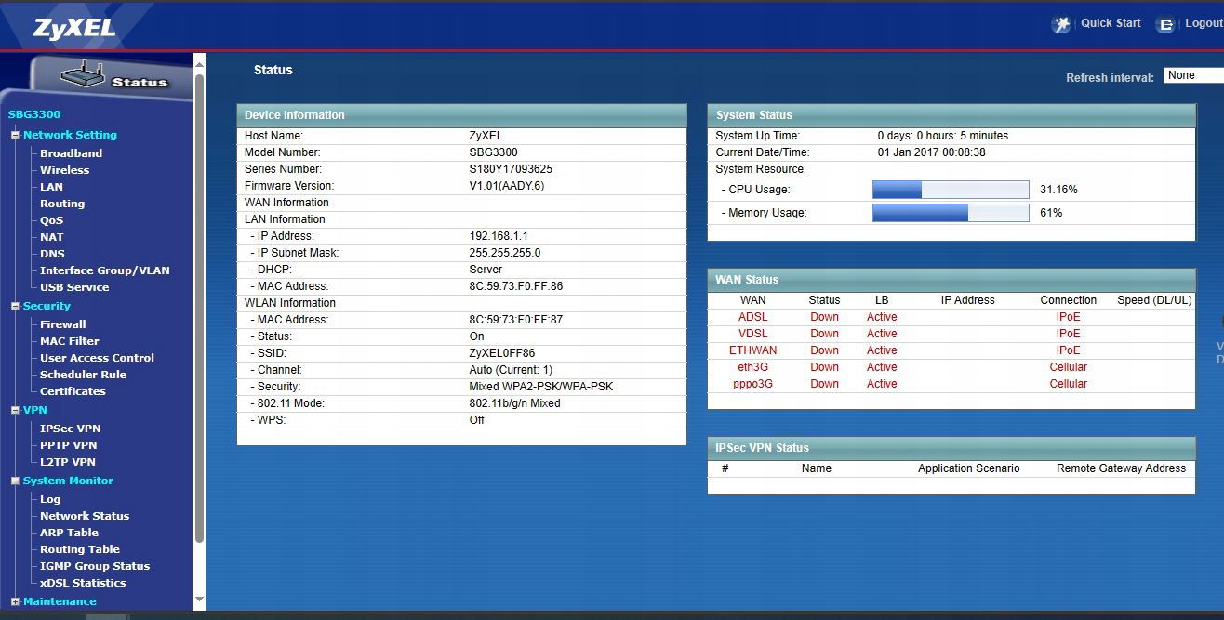Open the NAT configuration

51,237
